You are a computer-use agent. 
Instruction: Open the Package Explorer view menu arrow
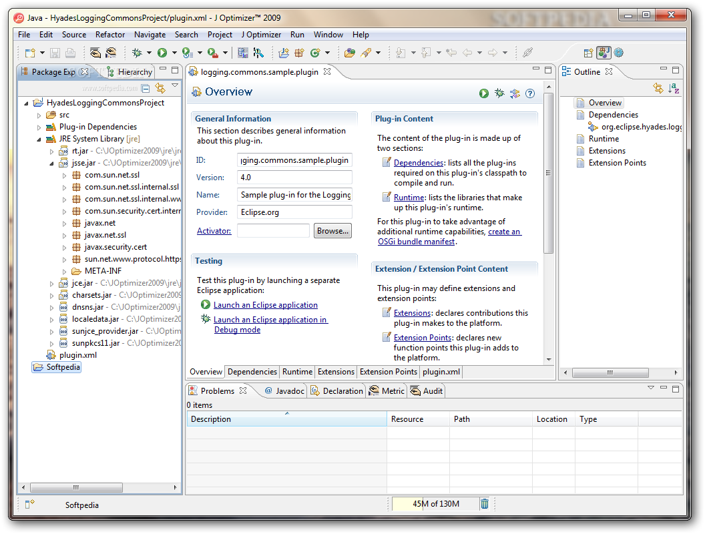point(175,85)
